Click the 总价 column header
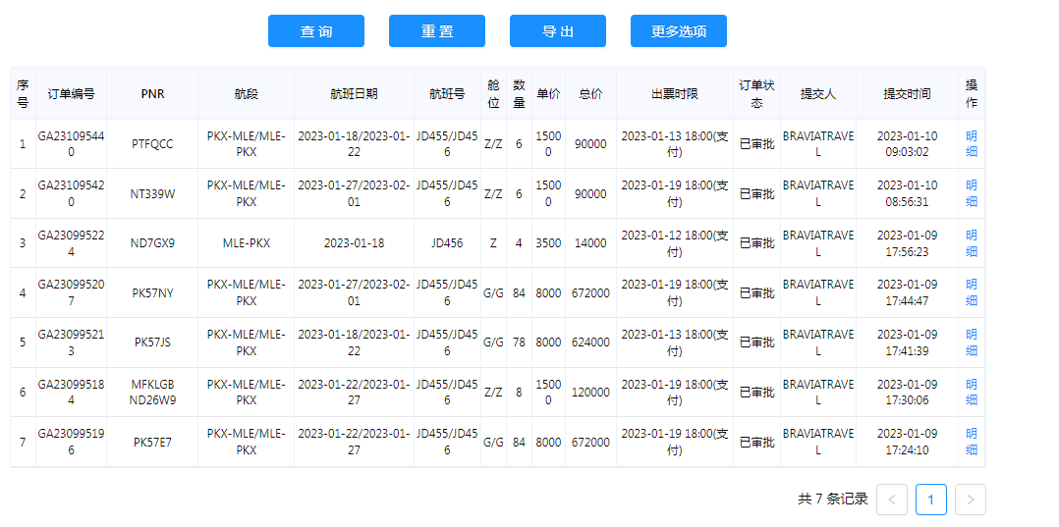This screenshot has height=527, width=1059. click(590, 94)
